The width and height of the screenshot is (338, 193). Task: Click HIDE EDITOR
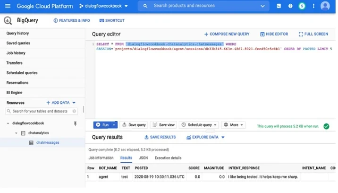tap(274, 34)
